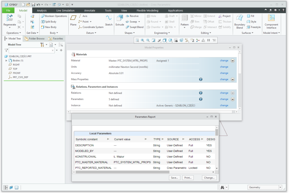Create a New Body
Image resolution: width=289 pixels, height=193 pixels.
click(49, 27)
